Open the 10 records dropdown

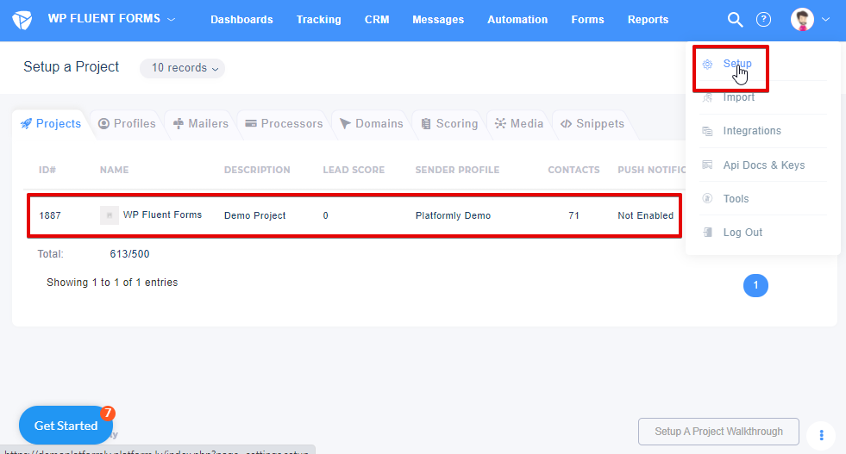pos(182,68)
